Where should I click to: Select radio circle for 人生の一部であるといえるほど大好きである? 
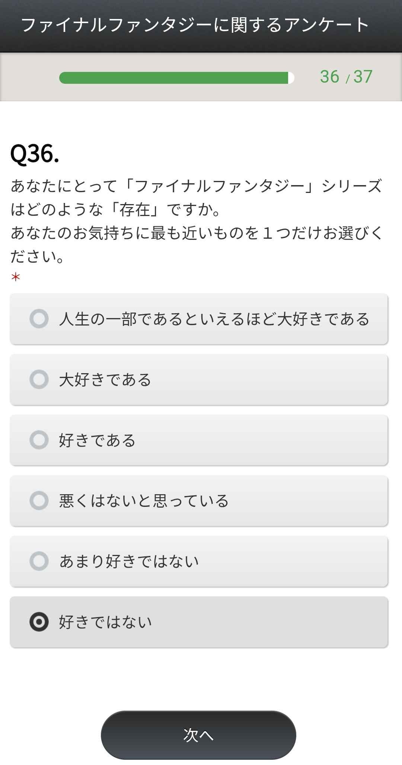tap(39, 319)
